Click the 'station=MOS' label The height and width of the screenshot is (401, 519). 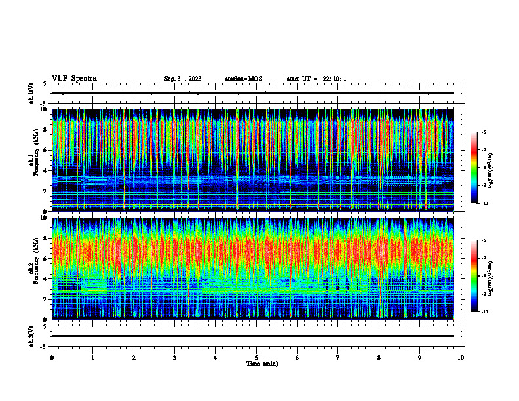click(x=244, y=79)
